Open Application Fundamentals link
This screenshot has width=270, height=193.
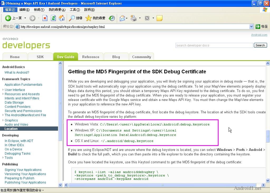click(23, 85)
